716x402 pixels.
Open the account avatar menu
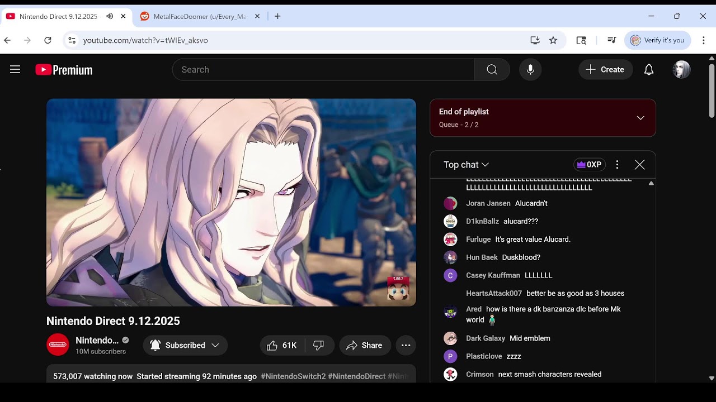click(681, 70)
